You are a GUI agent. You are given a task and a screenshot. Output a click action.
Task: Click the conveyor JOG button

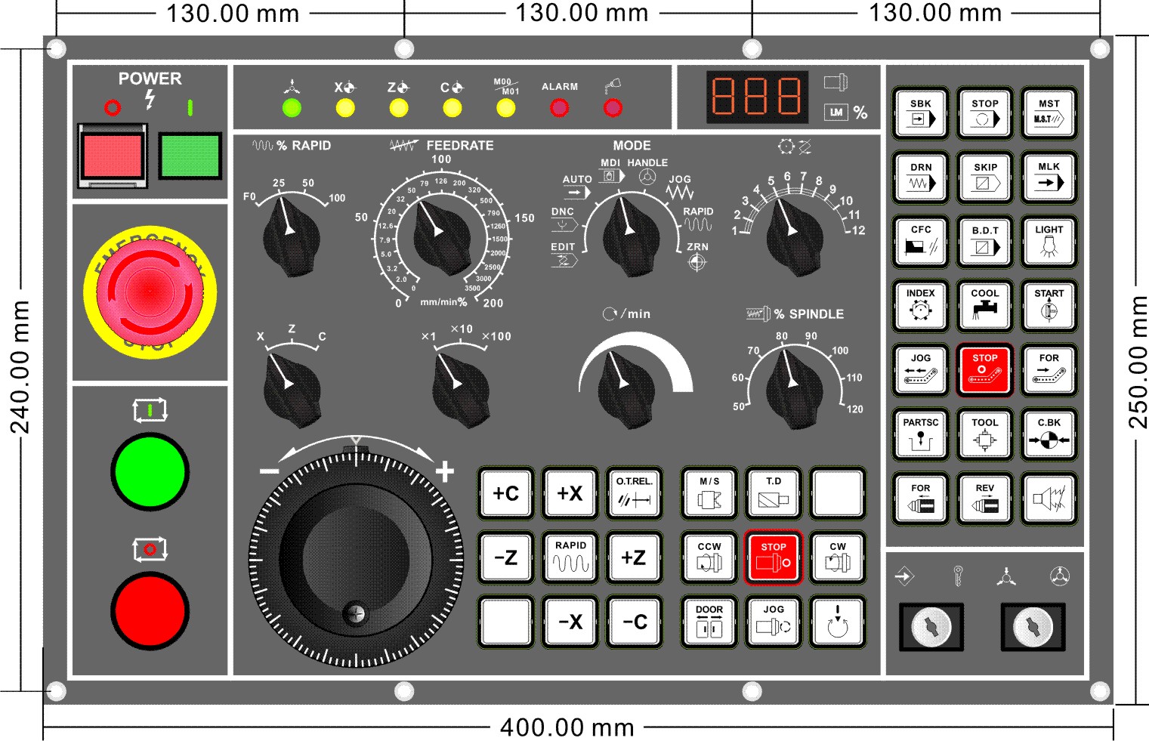920,370
